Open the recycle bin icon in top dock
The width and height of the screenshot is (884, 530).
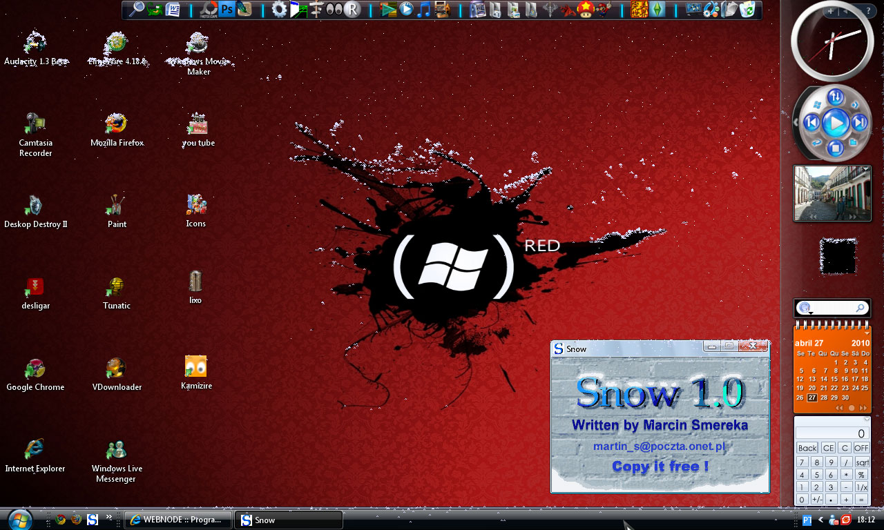click(747, 9)
